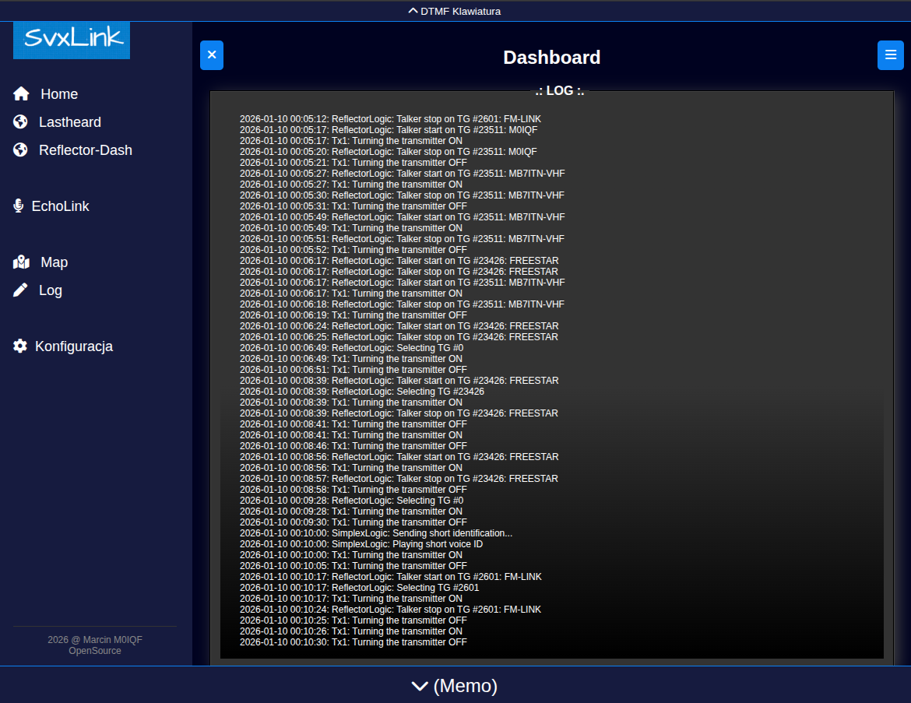Click the Marcin M0IQF OpenSource footer text
Viewport: 911px width, 703px height.
pyautogui.click(x=95, y=645)
